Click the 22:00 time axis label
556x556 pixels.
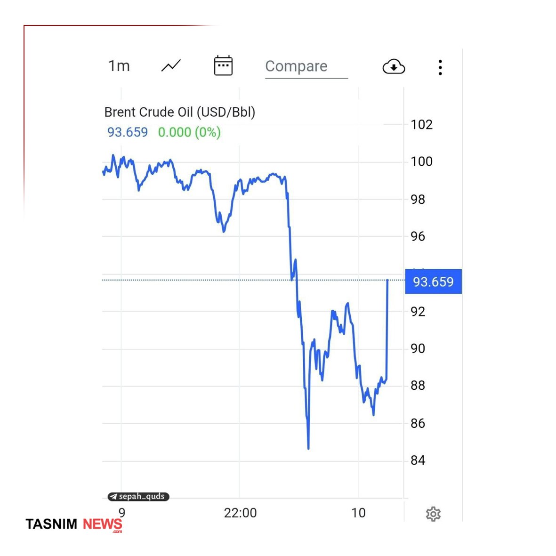point(240,513)
